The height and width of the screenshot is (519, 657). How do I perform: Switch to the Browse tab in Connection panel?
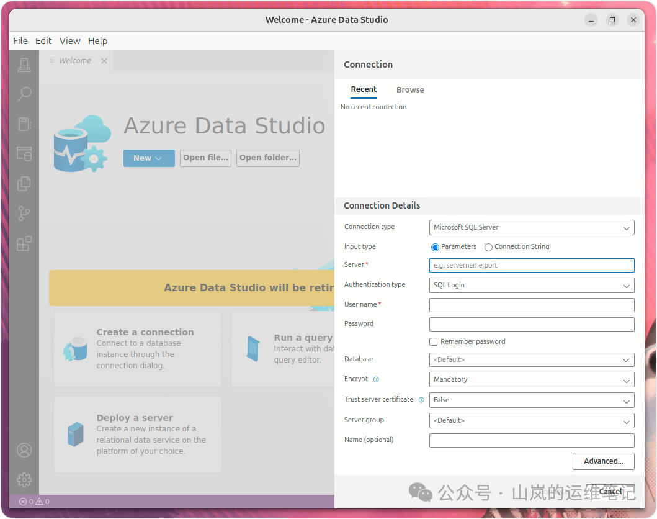[410, 89]
